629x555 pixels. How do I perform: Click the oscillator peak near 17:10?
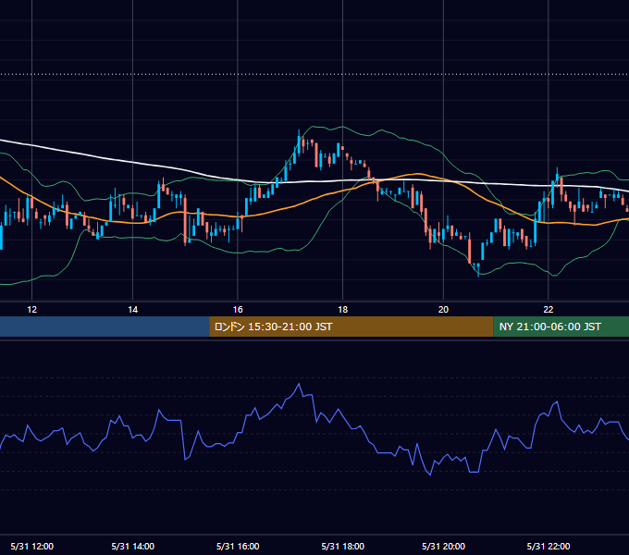(x=299, y=384)
